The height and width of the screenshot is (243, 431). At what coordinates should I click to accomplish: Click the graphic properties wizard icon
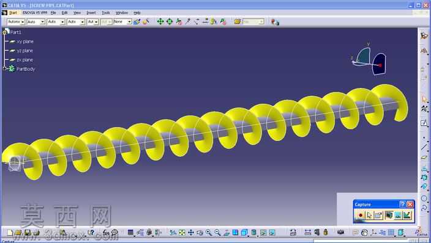[146, 21]
